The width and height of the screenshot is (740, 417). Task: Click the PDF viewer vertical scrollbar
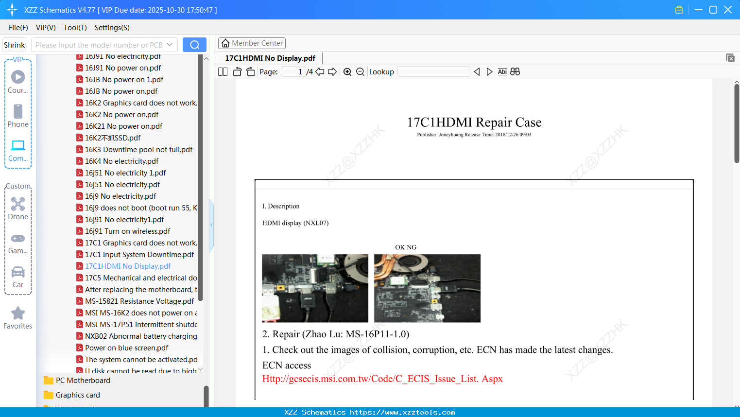click(x=737, y=123)
